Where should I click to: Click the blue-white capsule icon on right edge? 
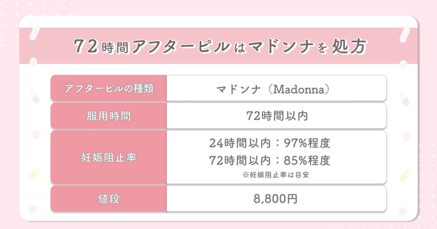click(405, 99)
